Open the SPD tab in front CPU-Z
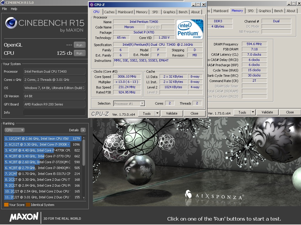This screenshot has height=225, width=301. point(155,12)
